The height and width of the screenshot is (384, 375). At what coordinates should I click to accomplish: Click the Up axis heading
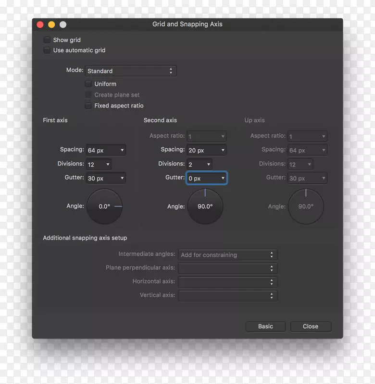coord(255,120)
